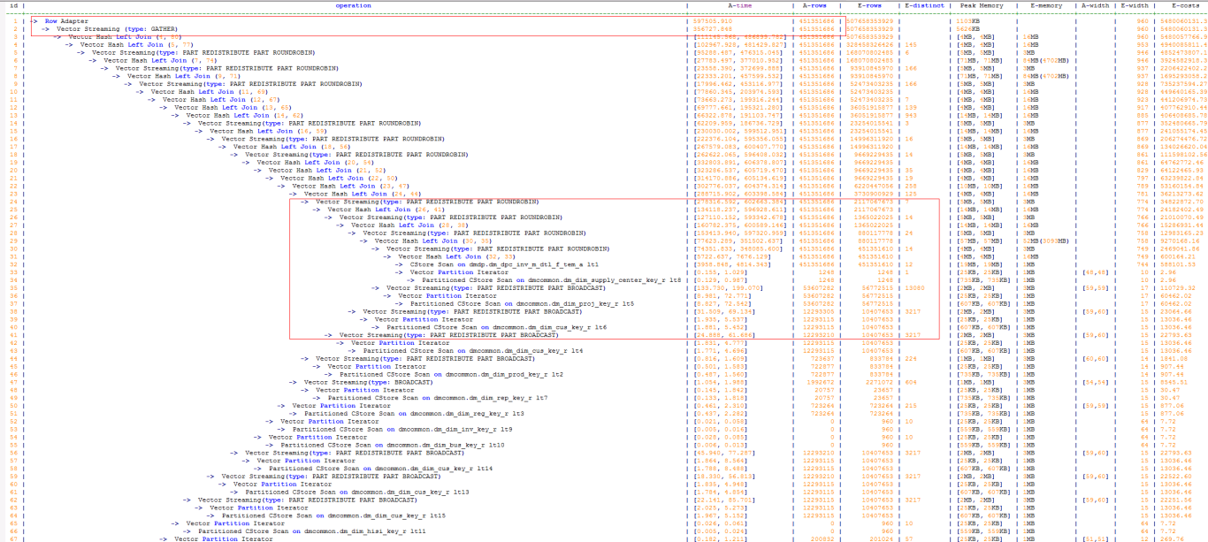
Task: Click CStore Scan on dm_dpc_inv_m_dtl_f_tem_a lt1
Action: pos(504,264)
